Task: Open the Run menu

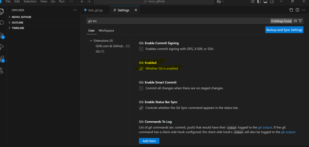Action: click(x=62, y=1)
